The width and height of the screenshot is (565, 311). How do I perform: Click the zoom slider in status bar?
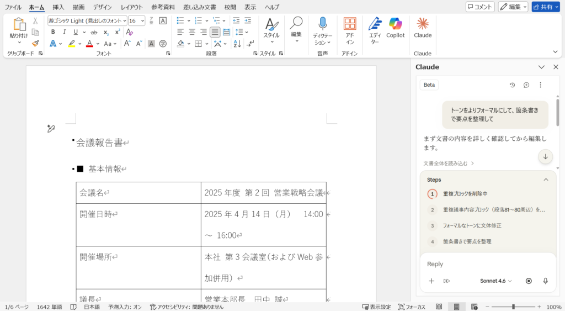pyautogui.click(x=513, y=307)
